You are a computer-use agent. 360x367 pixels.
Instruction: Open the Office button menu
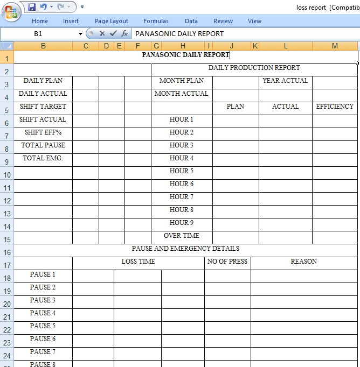point(11,12)
